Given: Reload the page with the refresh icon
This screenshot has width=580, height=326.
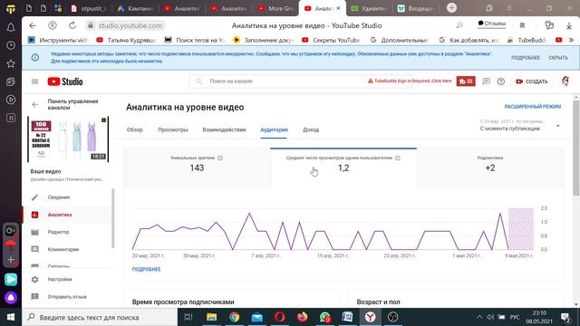Looking at the screenshot, I should (72, 25).
